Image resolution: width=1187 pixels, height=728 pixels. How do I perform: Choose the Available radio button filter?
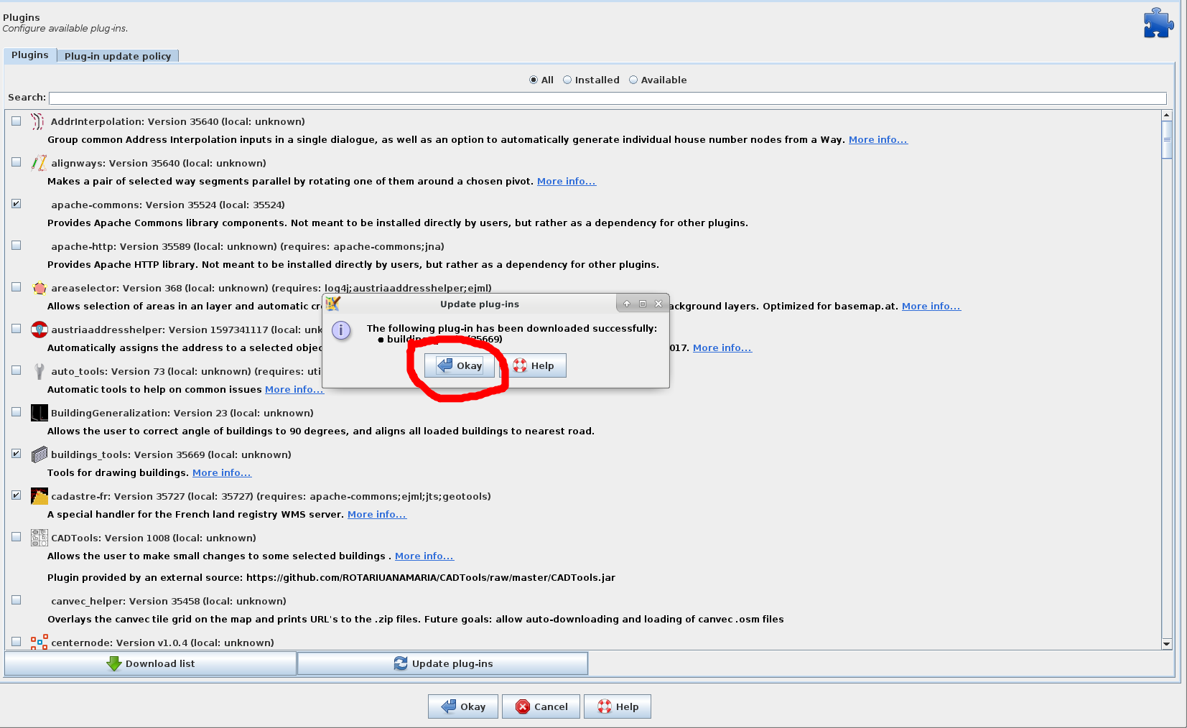(x=633, y=80)
